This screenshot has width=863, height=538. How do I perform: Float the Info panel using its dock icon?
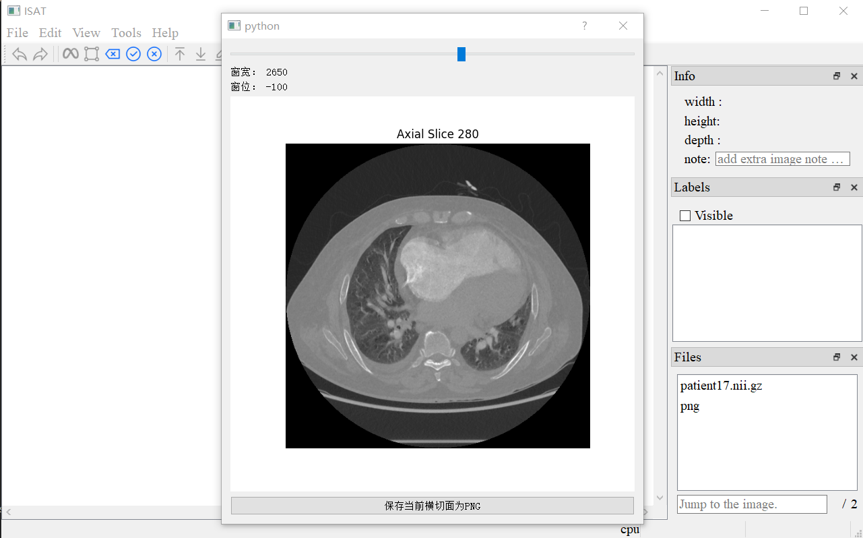(x=836, y=76)
